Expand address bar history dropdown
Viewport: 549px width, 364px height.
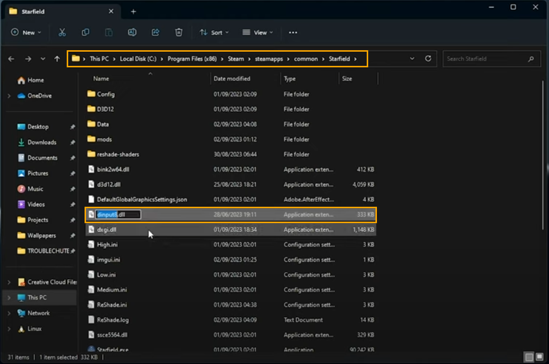(412, 59)
